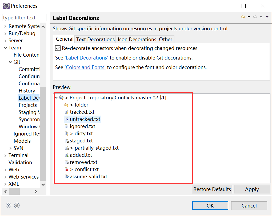
Task: Click the forward navigation arrow icon
Action: (x=255, y=17)
